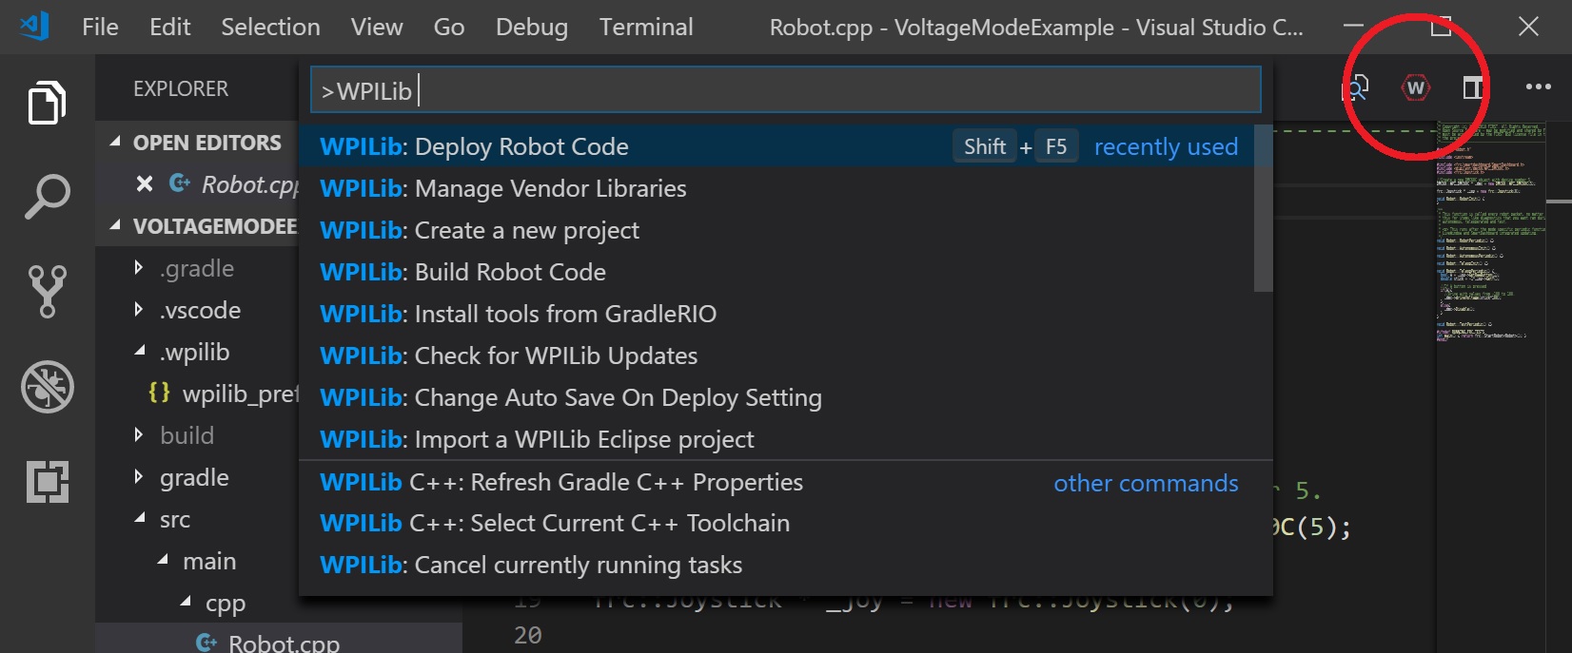Open the editor More Actions ellipsis
The image size is (1572, 653).
[x=1538, y=87]
